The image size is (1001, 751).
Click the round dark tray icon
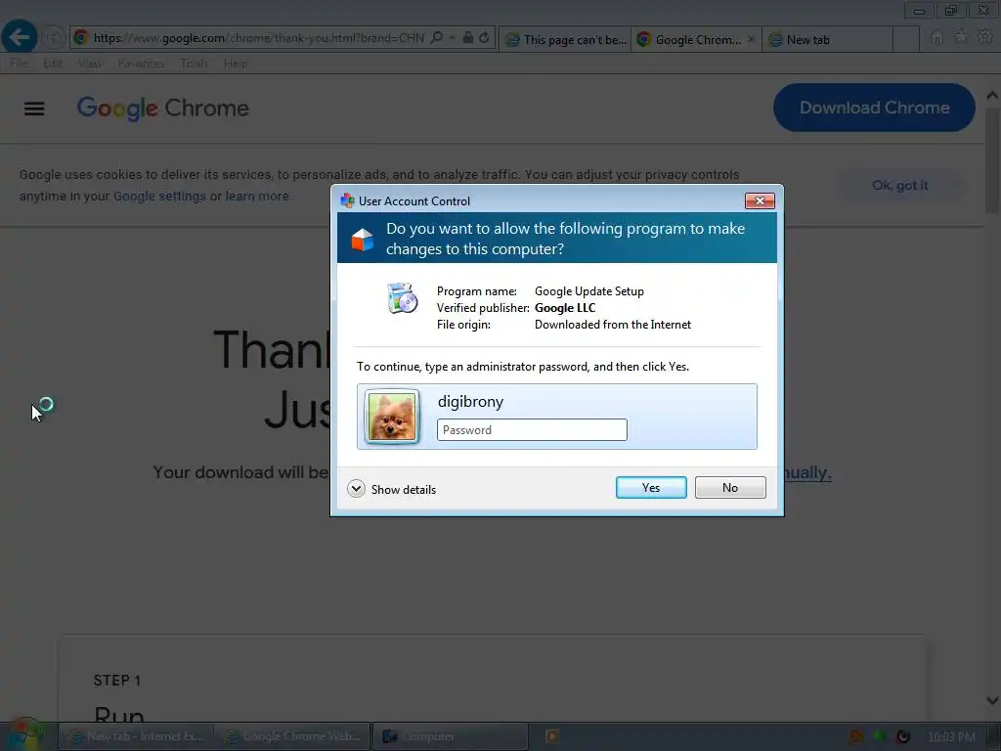(x=902, y=736)
